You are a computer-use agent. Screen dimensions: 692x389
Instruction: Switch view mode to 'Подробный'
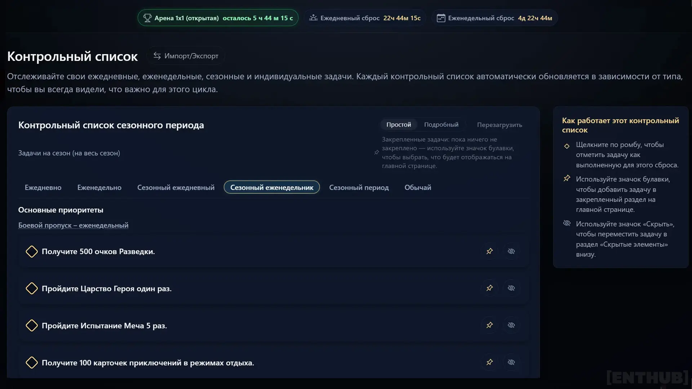(441, 125)
